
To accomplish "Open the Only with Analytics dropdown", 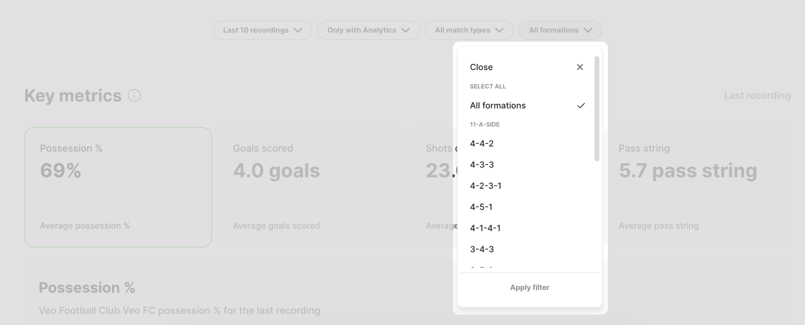I will pyautogui.click(x=368, y=30).
